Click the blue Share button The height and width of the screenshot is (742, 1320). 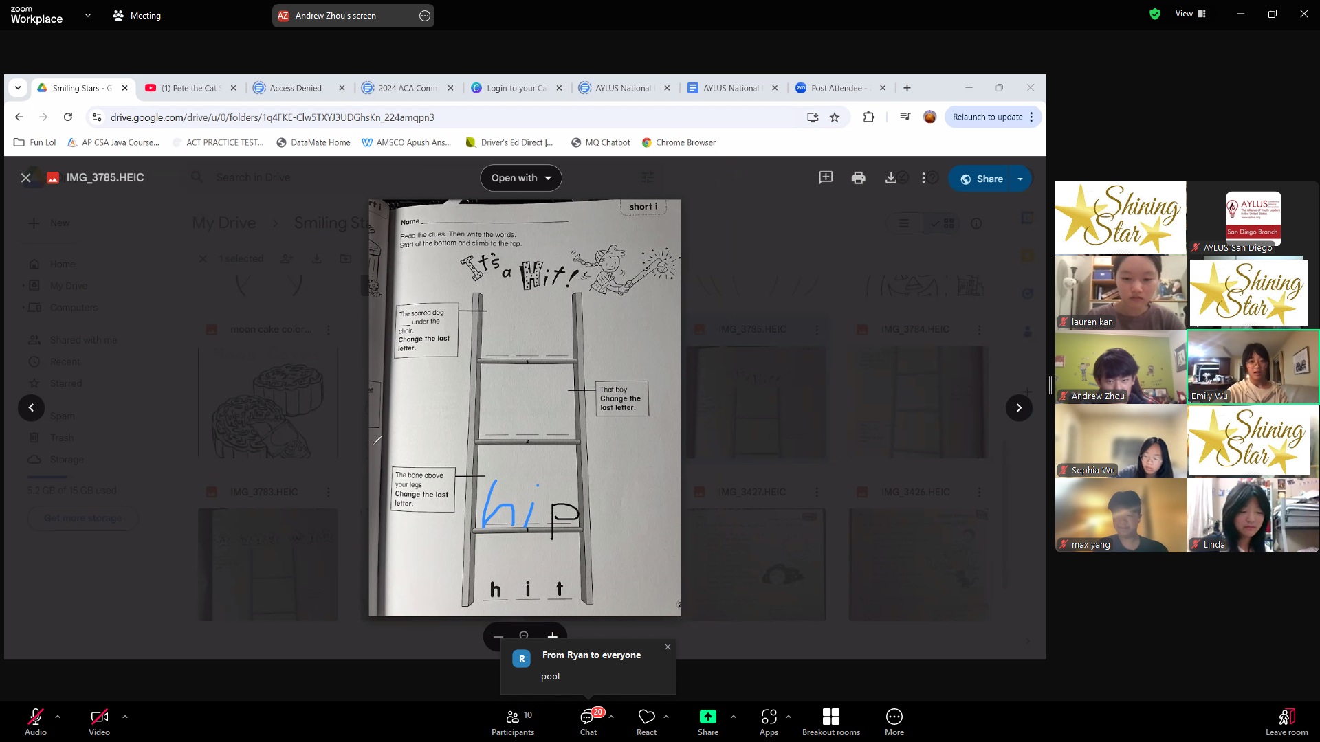tap(981, 179)
